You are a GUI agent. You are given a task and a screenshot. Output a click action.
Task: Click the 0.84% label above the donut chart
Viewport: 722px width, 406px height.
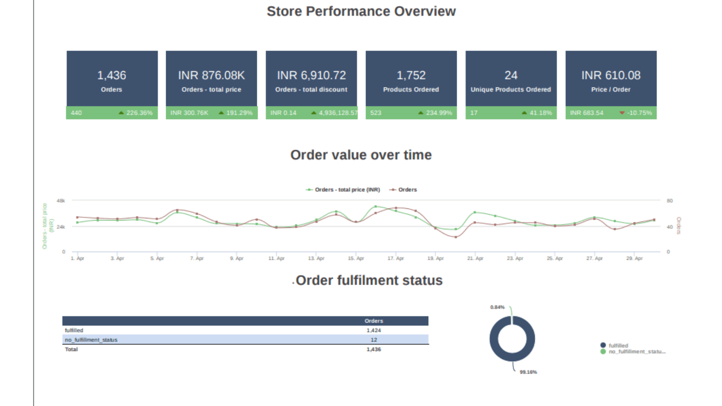point(496,307)
